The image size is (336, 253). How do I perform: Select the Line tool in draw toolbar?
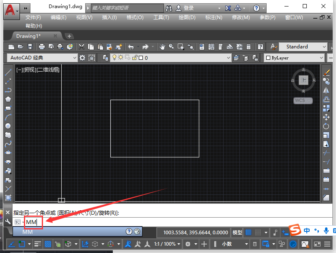pyautogui.click(x=8, y=72)
